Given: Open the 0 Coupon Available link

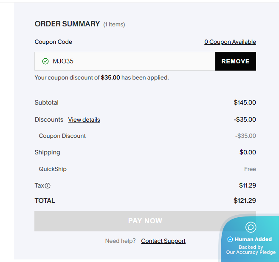Looking at the screenshot, I should pos(230,42).
